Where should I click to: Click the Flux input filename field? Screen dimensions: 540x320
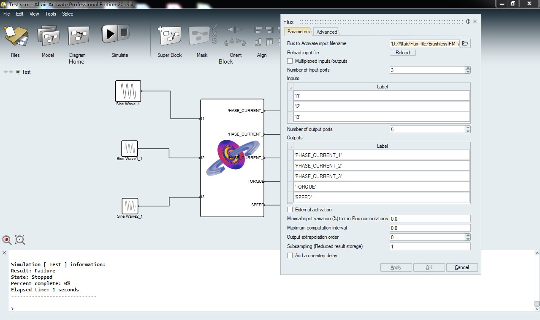[424, 43]
